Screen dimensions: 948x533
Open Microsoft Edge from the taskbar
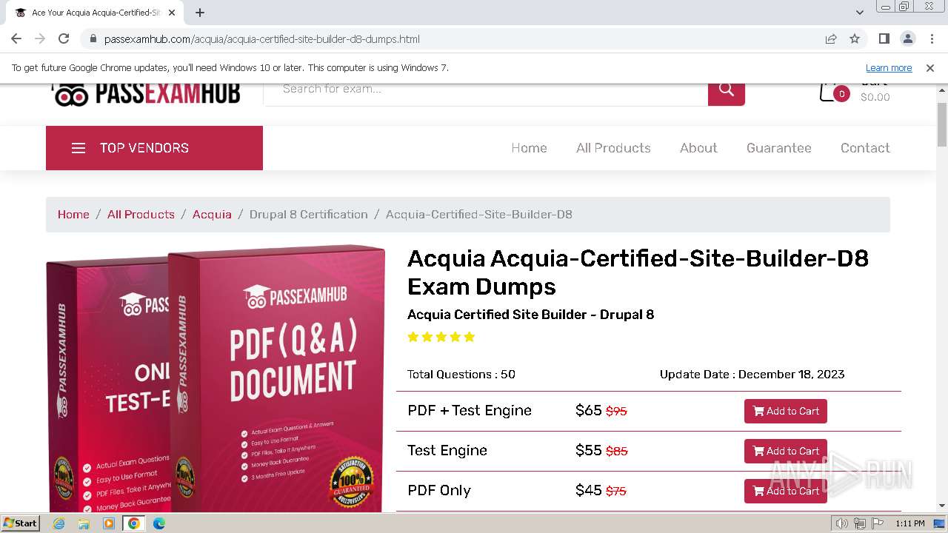click(x=159, y=523)
